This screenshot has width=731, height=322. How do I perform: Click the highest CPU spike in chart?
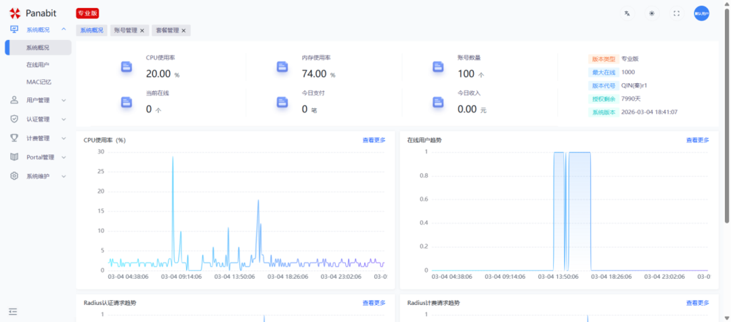(173, 157)
